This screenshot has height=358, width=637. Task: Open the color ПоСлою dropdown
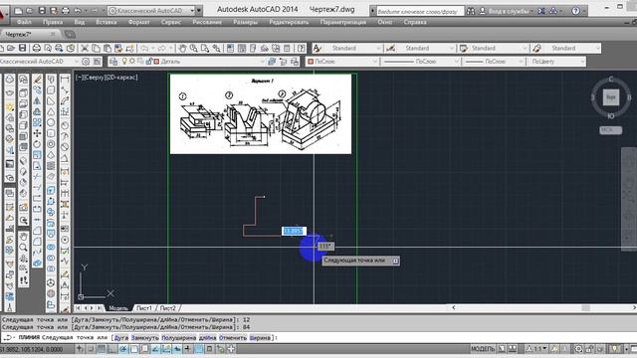pyautogui.click(x=374, y=62)
